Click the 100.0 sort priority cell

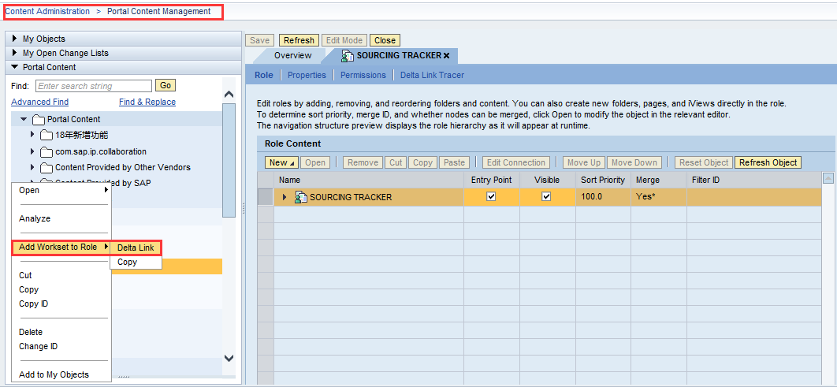pos(603,196)
